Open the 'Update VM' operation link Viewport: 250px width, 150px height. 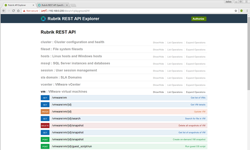[200, 112]
